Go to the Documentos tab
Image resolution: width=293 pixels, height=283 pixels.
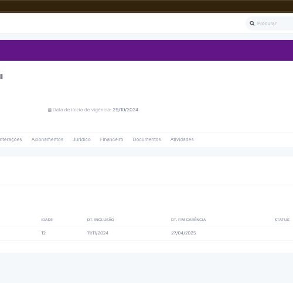click(x=146, y=139)
